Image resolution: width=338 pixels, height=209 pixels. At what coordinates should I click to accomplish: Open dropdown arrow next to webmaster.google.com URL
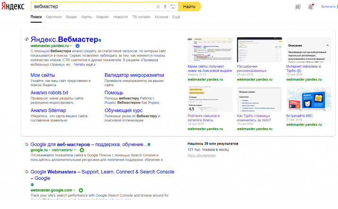coord(74,190)
